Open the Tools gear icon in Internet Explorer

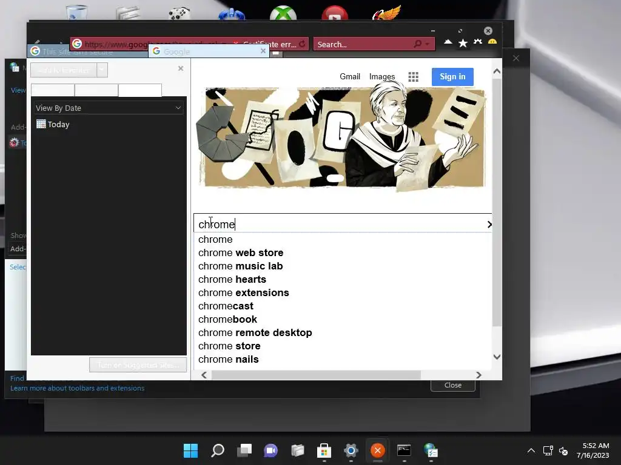coord(478,42)
